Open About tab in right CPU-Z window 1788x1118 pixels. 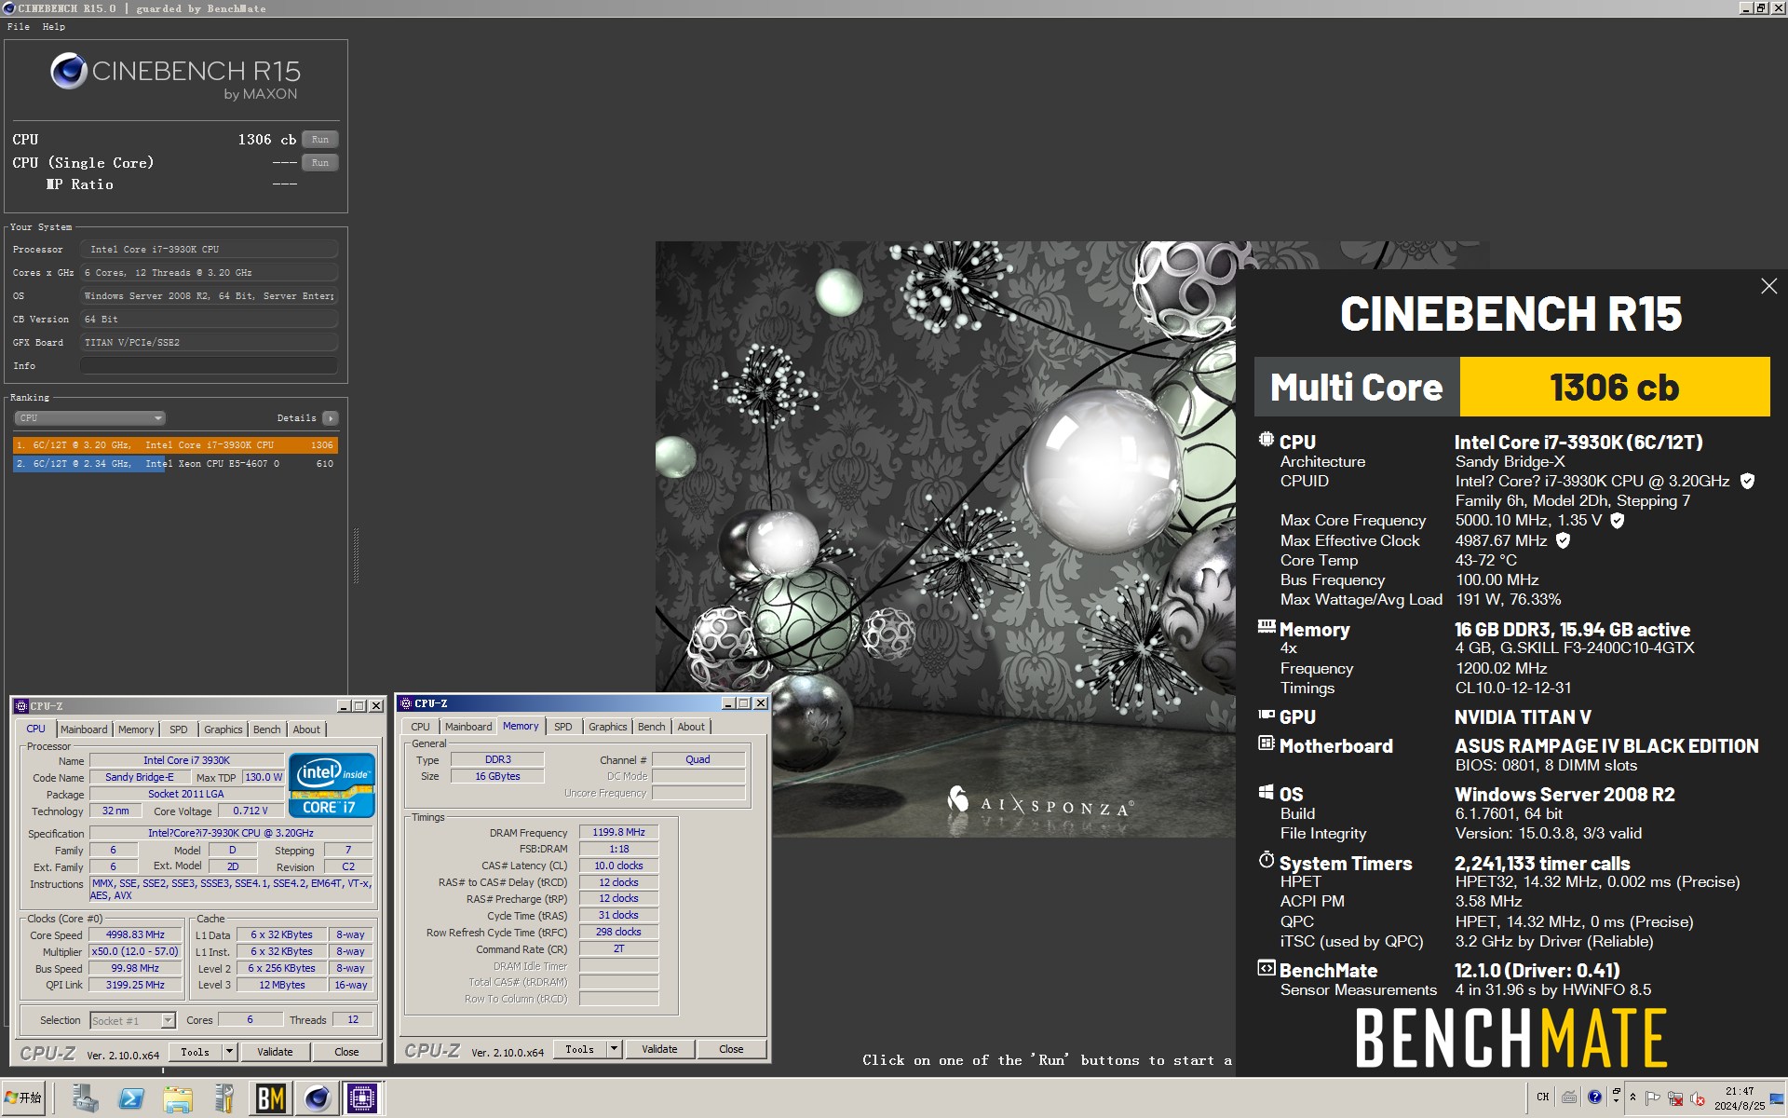(691, 727)
